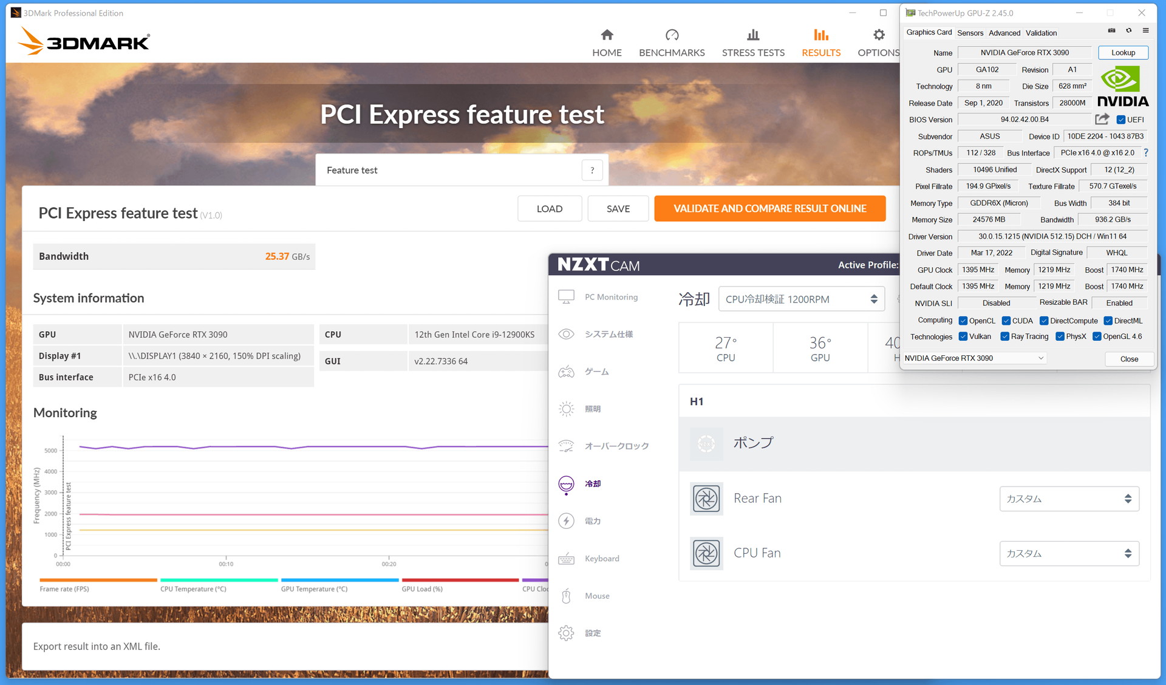Click the LOAD button in 3DMark
Image resolution: width=1166 pixels, height=685 pixels.
click(550, 208)
